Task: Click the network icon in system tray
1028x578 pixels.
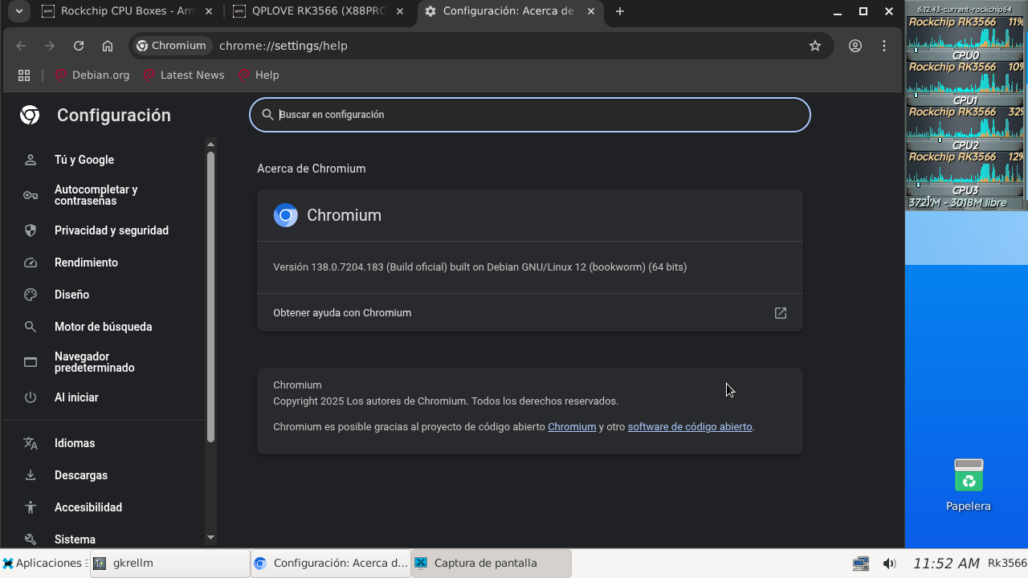Action: point(861,564)
